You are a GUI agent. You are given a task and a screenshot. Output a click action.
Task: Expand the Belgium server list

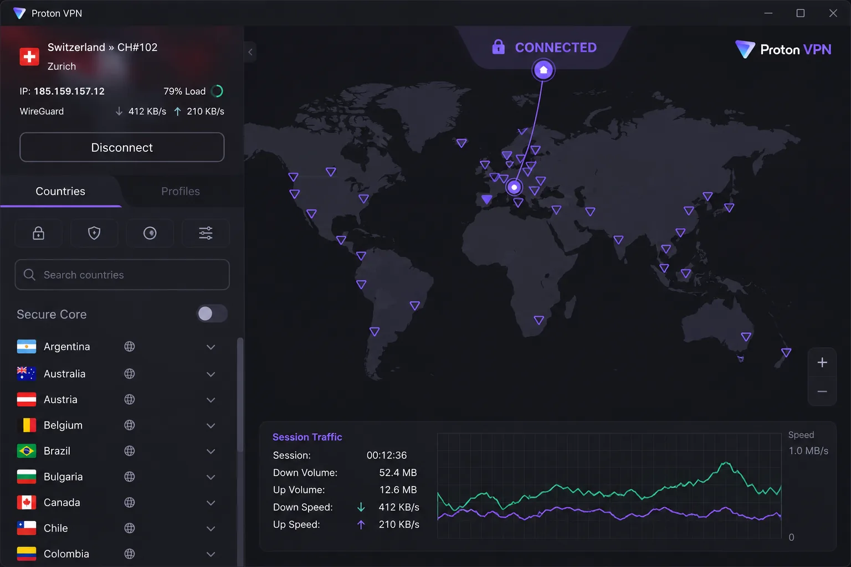pos(211,426)
